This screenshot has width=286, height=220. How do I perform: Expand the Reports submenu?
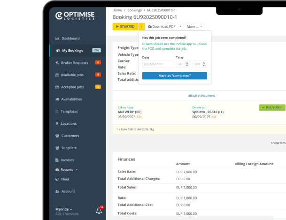pos(69,169)
